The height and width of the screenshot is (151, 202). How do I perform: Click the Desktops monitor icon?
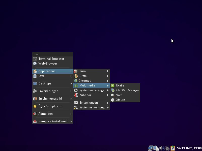35,83
